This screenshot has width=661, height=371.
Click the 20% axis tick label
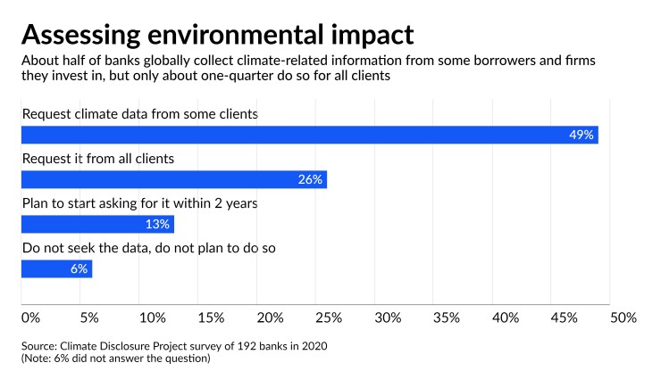pos(269,317)
